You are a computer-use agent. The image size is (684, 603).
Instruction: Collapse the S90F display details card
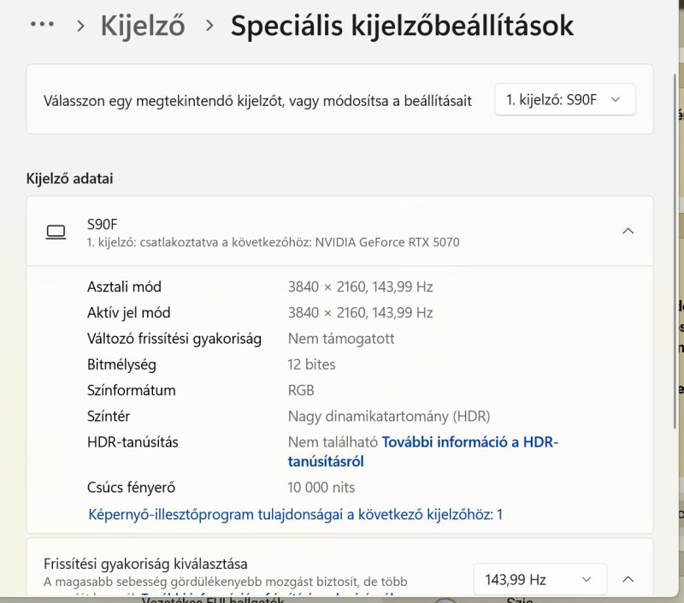click(x=628, y=231)
